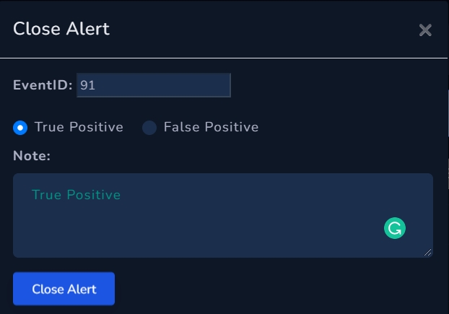Screen dimensions: 449x314
Task: Click the green Grammarly icon
Action: (395, 229)
